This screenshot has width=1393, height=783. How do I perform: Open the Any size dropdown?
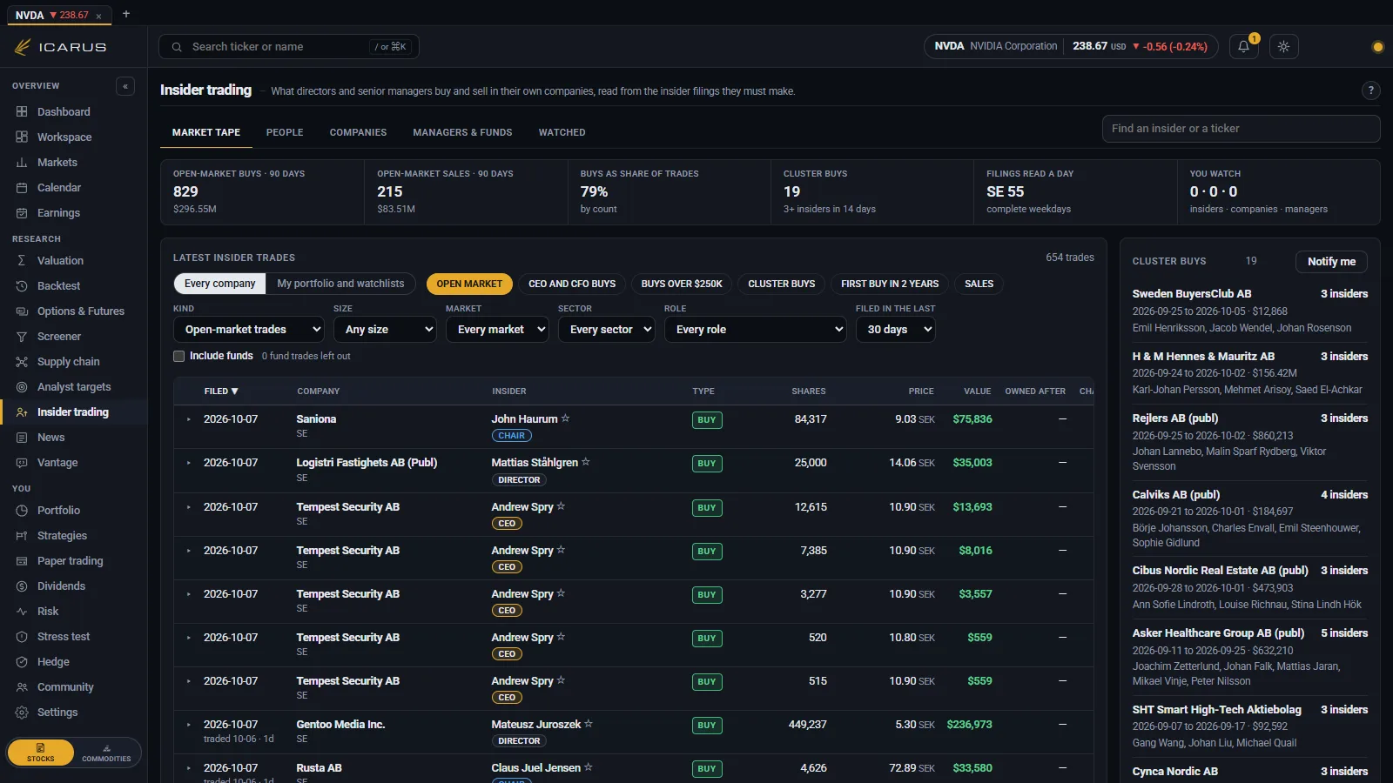point(385,330)
